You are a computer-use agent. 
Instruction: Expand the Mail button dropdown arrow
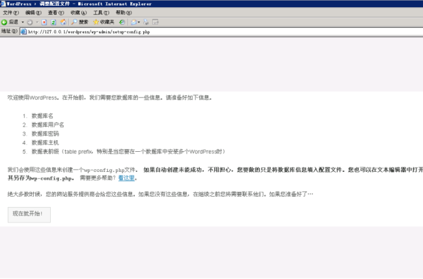[139, 22]
